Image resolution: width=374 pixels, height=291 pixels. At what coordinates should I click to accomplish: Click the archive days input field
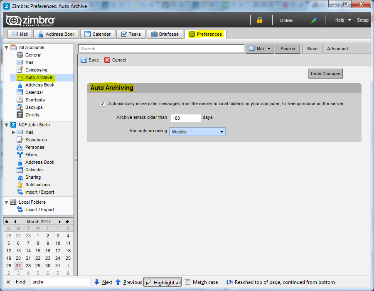click(185, 118)
